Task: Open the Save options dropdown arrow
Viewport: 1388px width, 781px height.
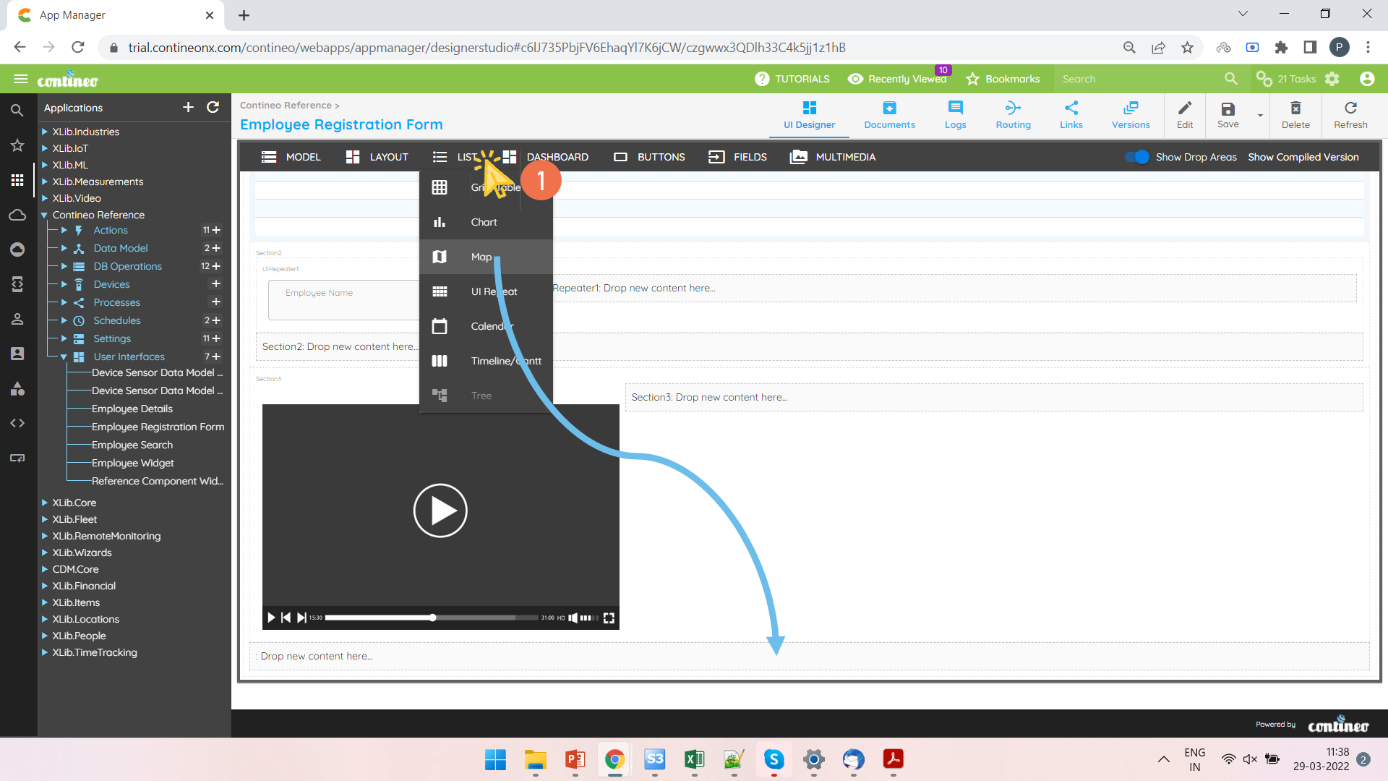Action: click(x=1260, y=116)
